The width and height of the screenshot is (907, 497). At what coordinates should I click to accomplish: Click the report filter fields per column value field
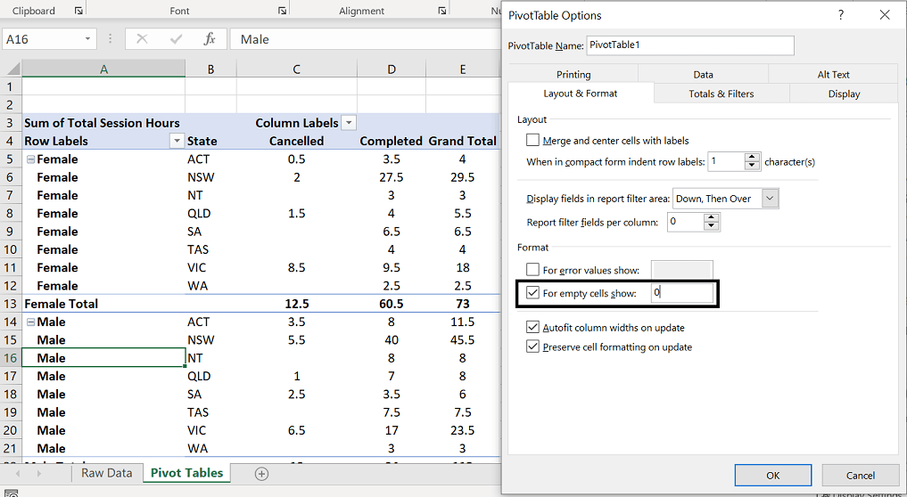[686, 222]
